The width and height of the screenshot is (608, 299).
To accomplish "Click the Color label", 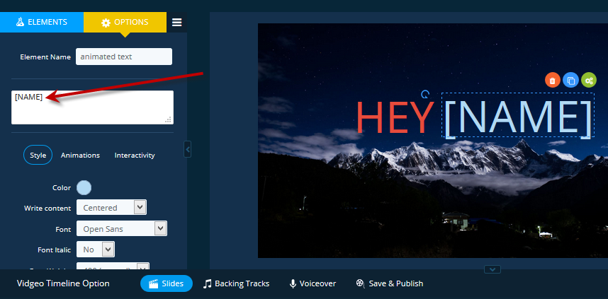I will pyautogui.click(x=62, y=188).
